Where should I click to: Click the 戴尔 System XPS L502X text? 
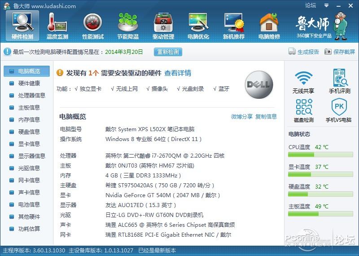point(150,129)
